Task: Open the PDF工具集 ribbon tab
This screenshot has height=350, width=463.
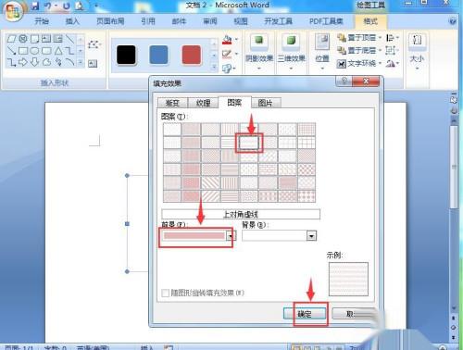Action: click(x=326, y=21)
